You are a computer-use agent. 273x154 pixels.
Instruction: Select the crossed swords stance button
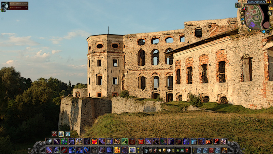[54, 134]
